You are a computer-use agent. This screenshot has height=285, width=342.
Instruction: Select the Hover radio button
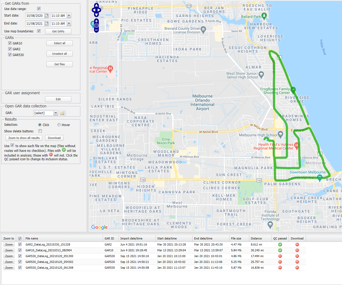click(x=59, y=125)
